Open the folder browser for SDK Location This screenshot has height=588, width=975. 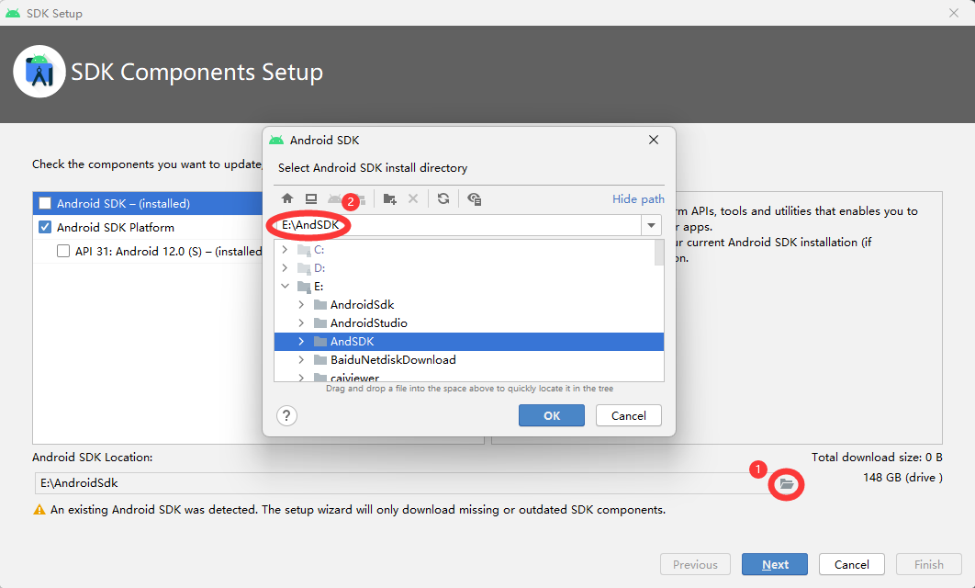tap(786, 485)
